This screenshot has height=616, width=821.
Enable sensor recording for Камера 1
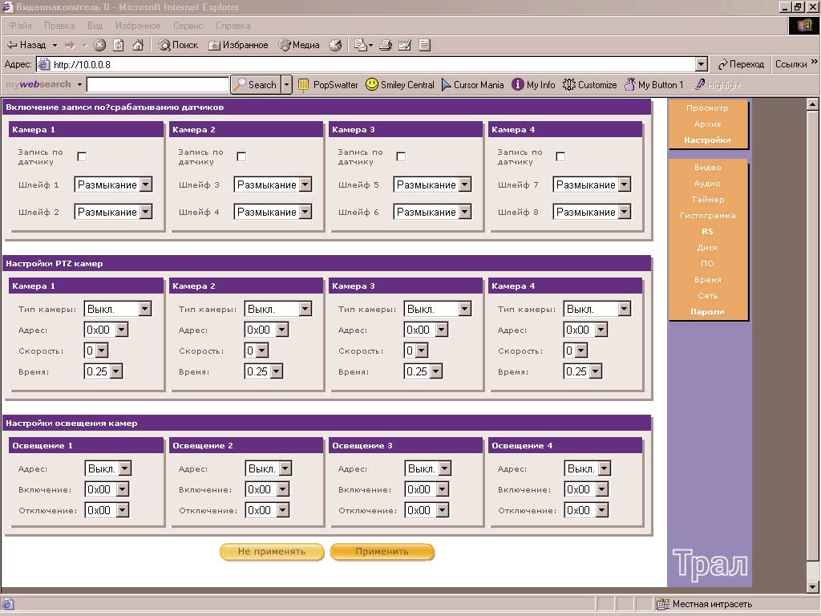[x=82, y=156]
